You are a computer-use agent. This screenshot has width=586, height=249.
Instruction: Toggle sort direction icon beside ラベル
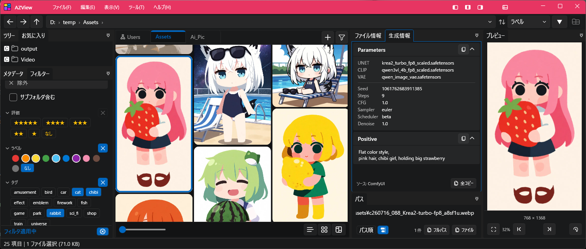click(502, 22)
